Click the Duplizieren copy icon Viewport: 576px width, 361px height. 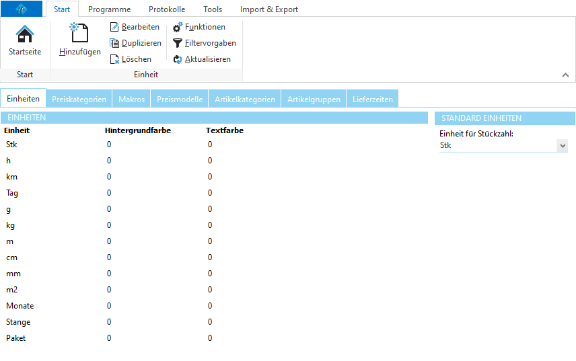114,43
